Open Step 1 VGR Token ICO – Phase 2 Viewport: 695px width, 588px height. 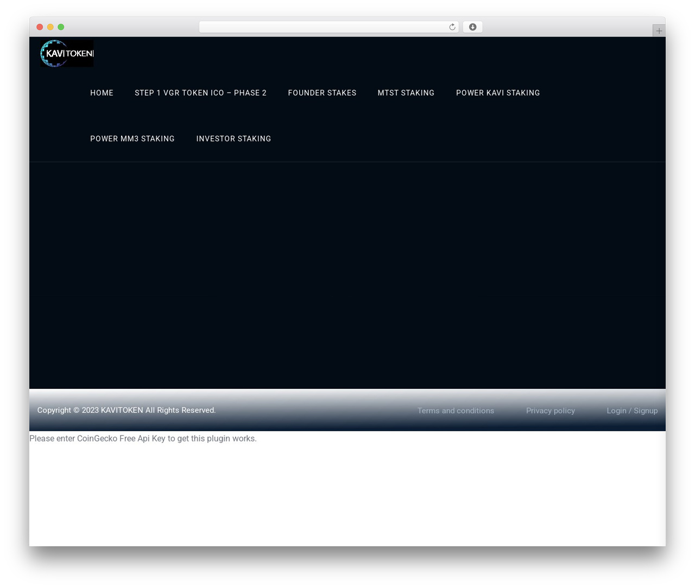pyautogui.click(x=200, y=93)
